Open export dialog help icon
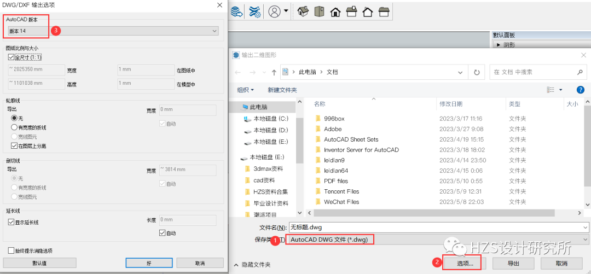The height and width of the screenshot is (274, 591). (x=581, y=90)
